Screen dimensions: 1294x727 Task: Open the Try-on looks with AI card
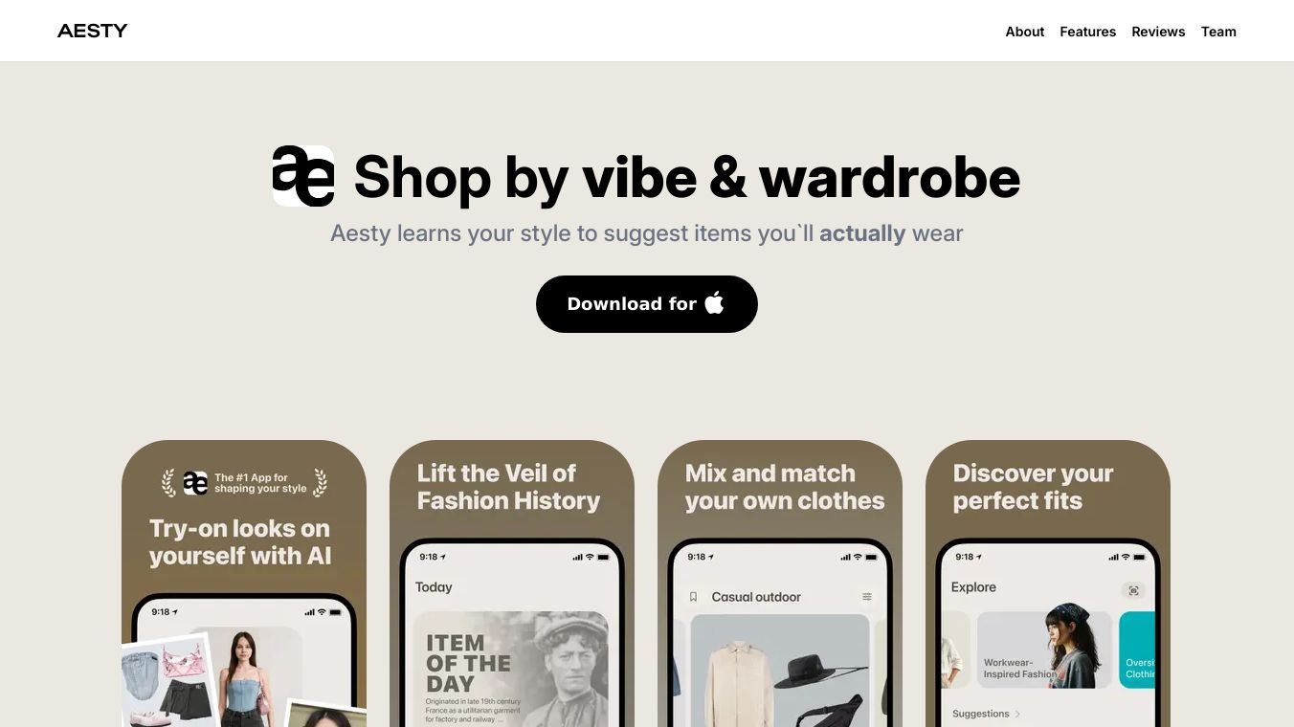point(244,584)
